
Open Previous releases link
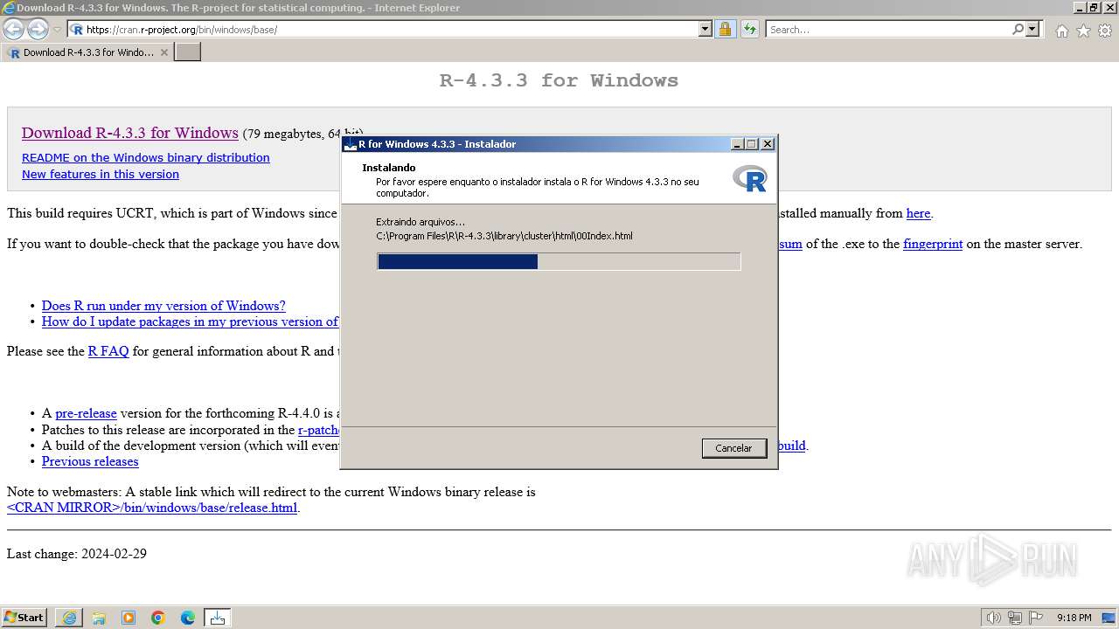pos(90,461)
